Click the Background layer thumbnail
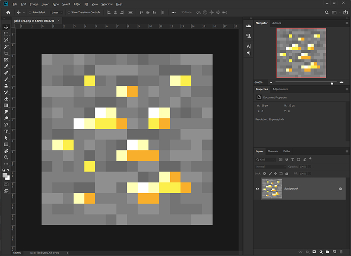This screenshot has width=351, height=256. 272,189
